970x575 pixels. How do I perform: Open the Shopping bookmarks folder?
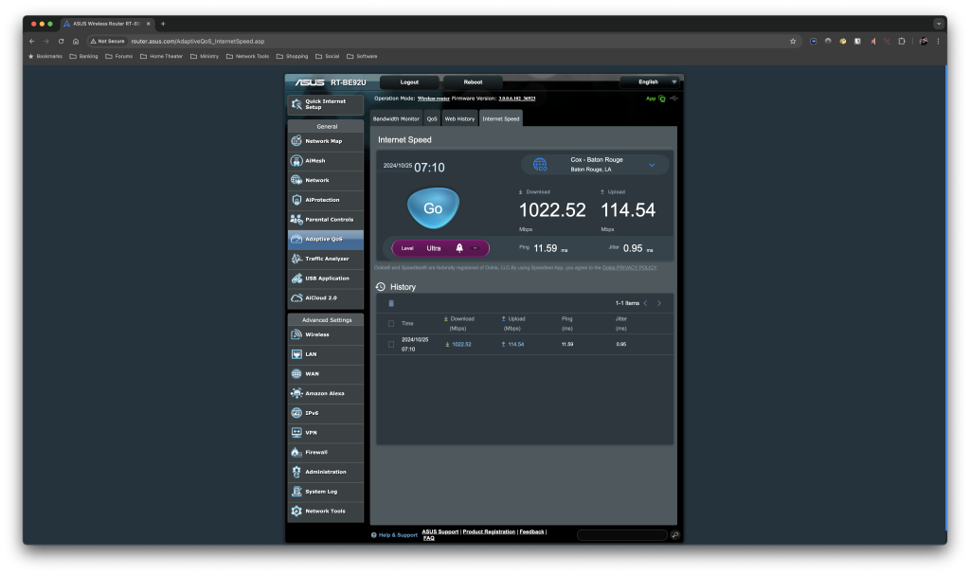pos(292,56)
